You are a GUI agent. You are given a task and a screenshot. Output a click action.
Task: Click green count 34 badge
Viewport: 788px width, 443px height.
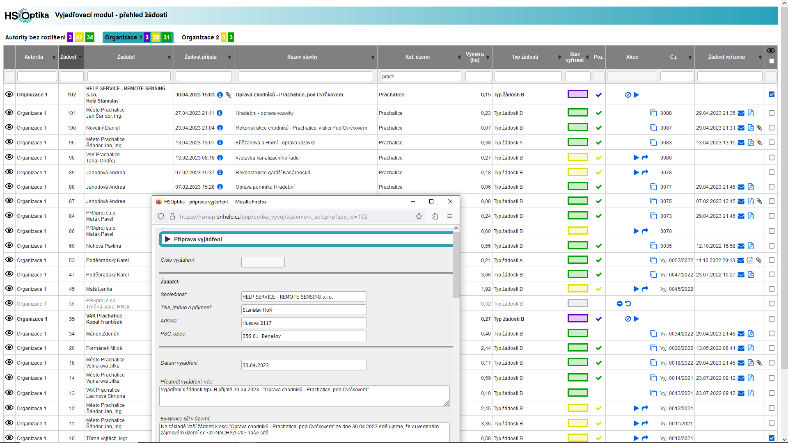[x=90, y=37]
